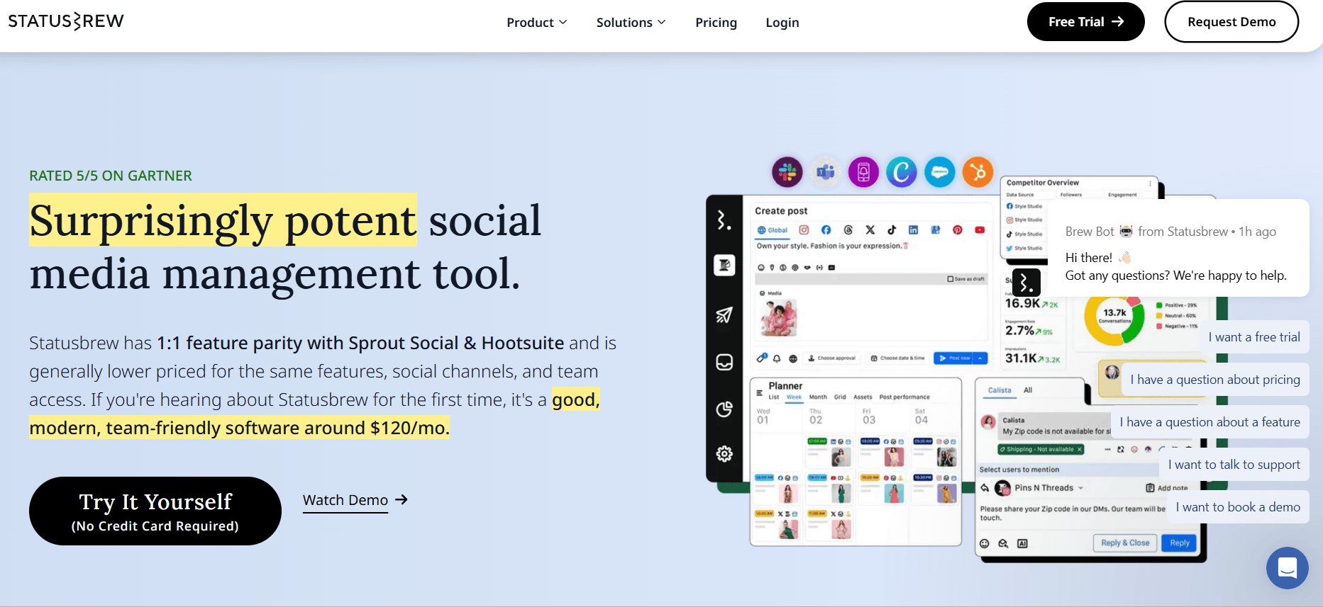Select YouTube icon in Create post

tap(980, 230)
